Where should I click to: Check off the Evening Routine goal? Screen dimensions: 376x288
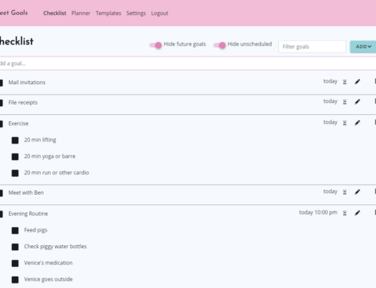tap(2, 214)
